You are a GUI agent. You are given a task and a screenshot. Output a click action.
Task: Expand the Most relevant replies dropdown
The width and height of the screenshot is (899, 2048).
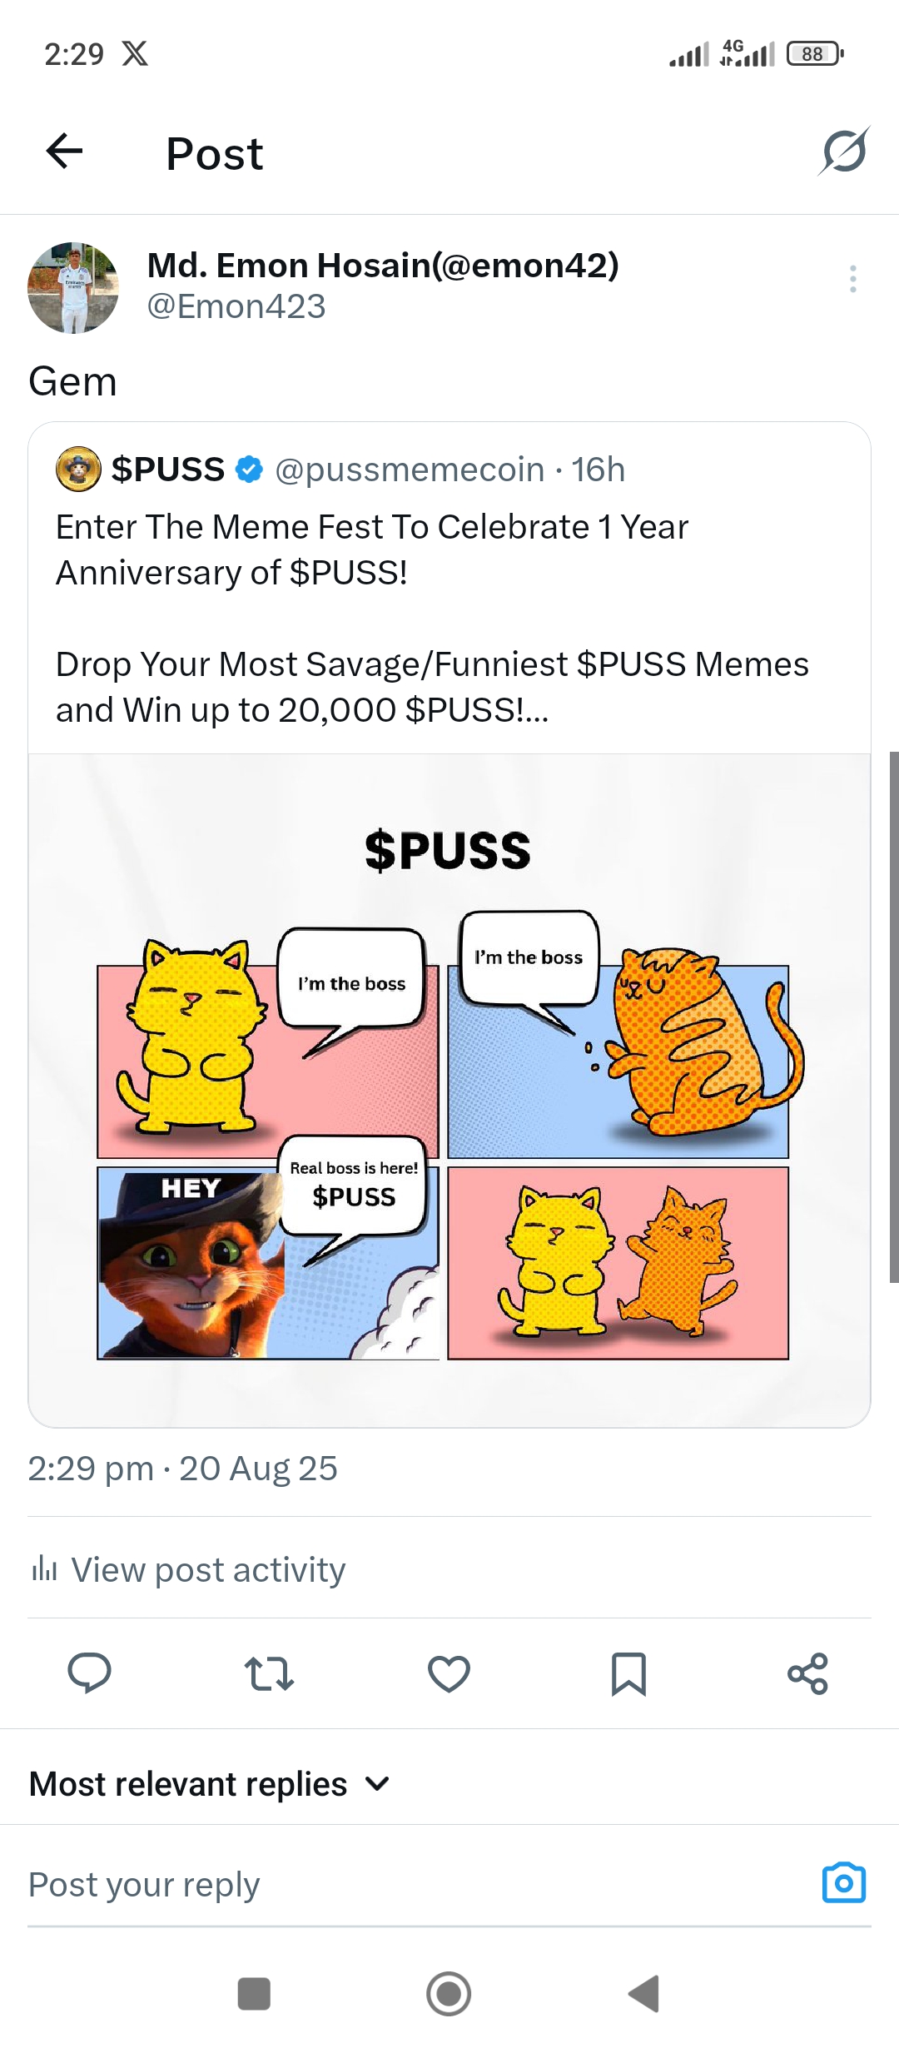(188, 1784)
